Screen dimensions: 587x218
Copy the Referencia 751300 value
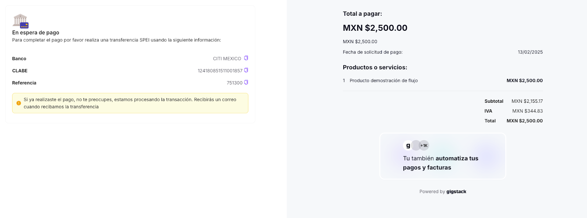pyautogui.click(x=246, y=82)
